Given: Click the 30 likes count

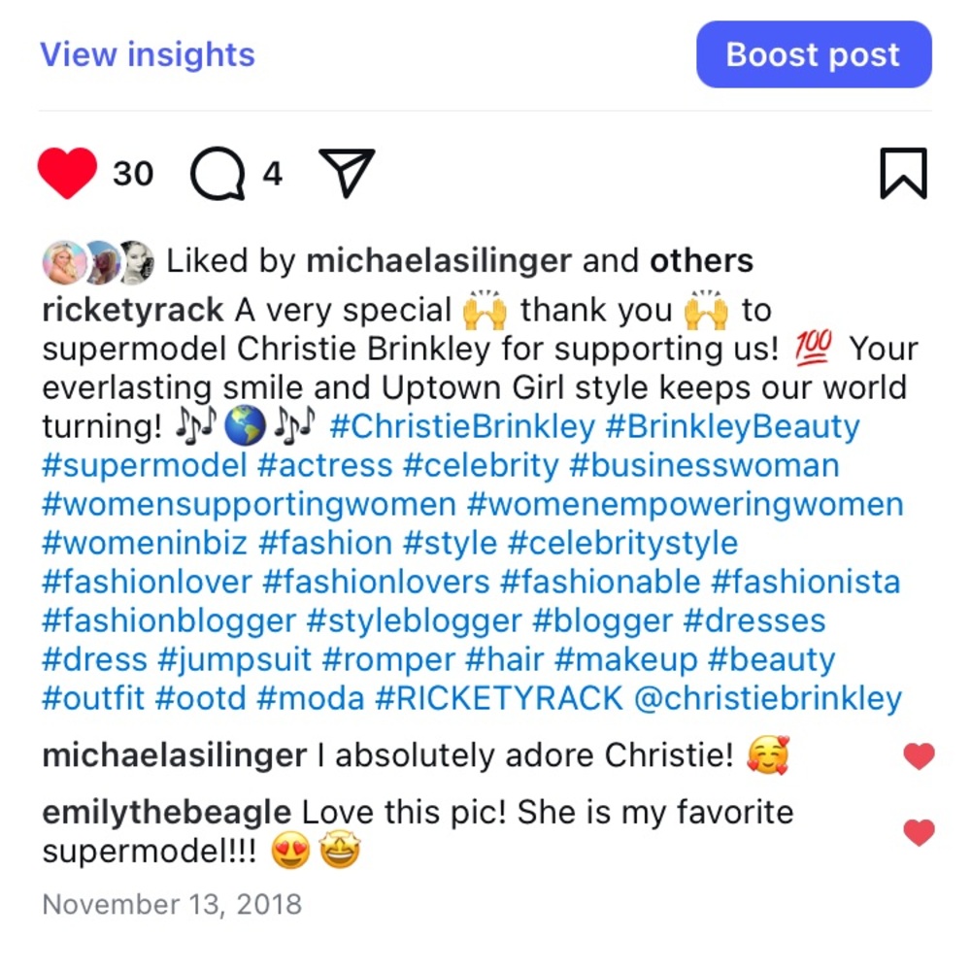Looking at the screenshot, I should coord(133,174).
